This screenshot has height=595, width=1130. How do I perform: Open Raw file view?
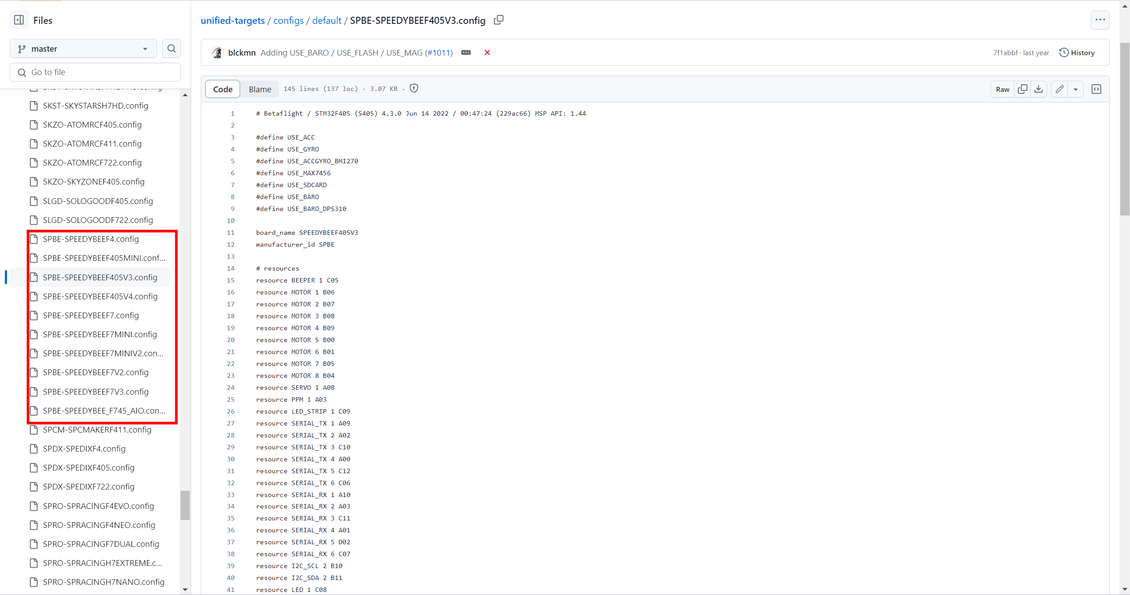pyautogui.click(x=1002, y=89)
